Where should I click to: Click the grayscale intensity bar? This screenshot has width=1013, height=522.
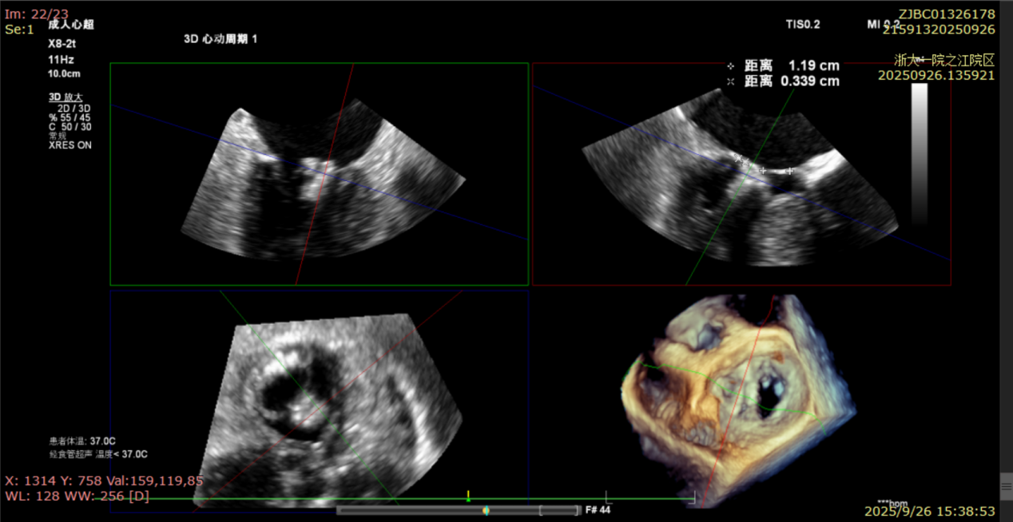coord(920,152)
